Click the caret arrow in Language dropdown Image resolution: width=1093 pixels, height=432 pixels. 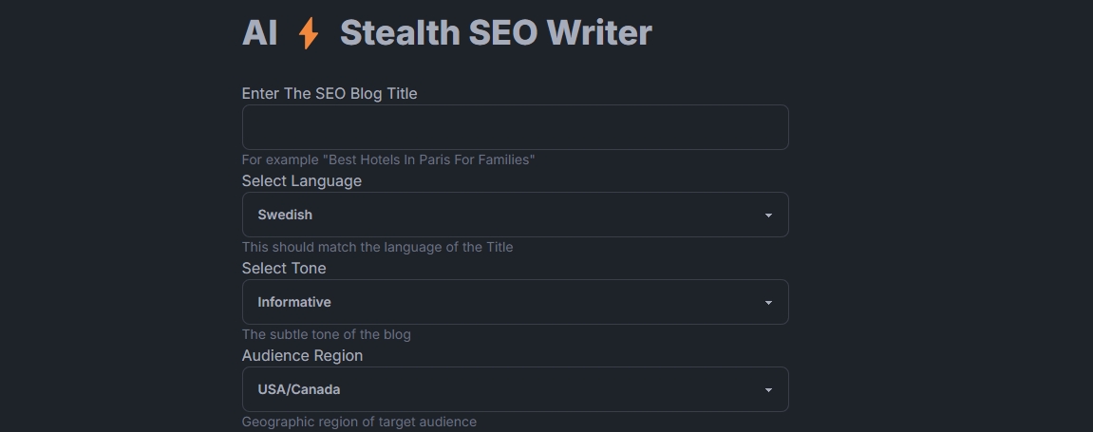(768, 216)
